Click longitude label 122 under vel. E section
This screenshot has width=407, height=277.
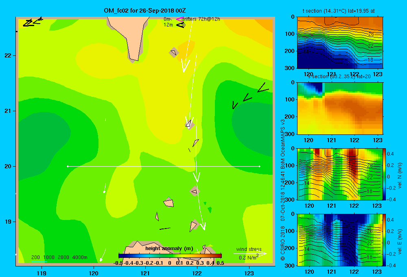(x=354, y=272)
